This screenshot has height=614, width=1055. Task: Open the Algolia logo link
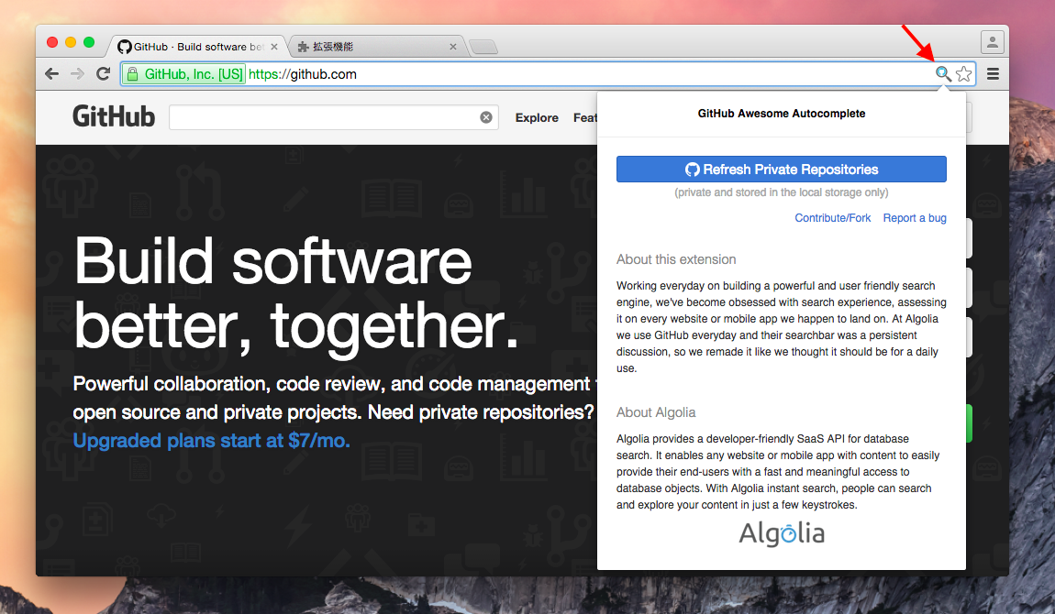(781, 534)
